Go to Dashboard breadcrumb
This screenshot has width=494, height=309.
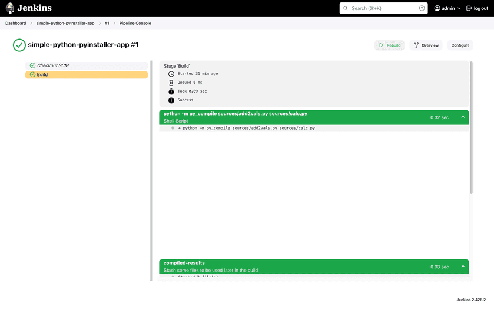point(16,23)
